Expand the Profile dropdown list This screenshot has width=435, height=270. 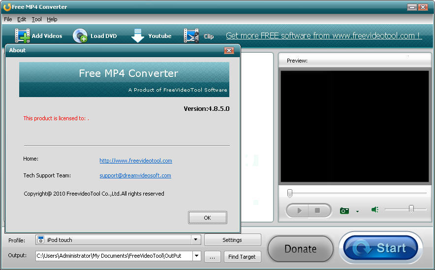195,239
